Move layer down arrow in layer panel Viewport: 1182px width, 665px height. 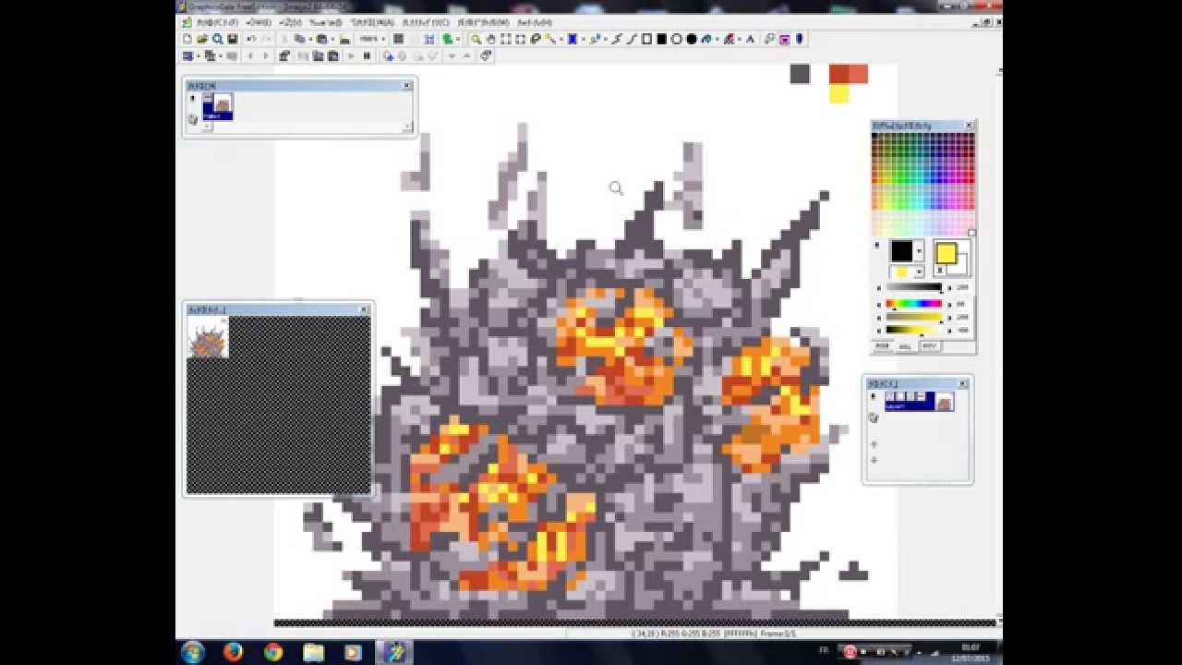[874, 460]
